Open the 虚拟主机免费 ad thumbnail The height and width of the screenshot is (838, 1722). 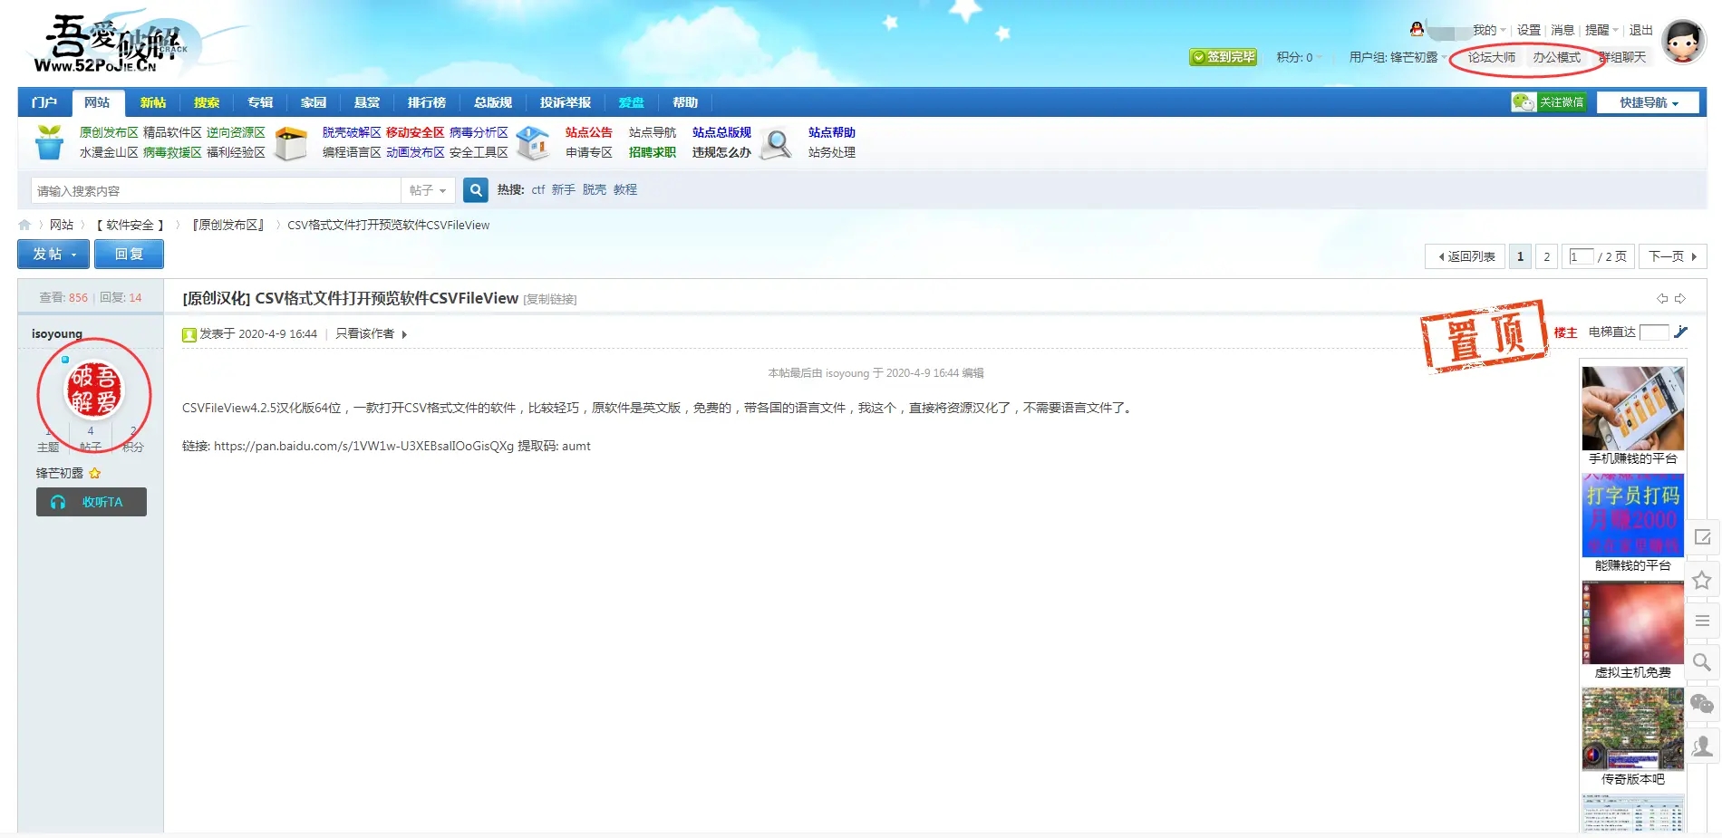click(x=1632, y=622)
